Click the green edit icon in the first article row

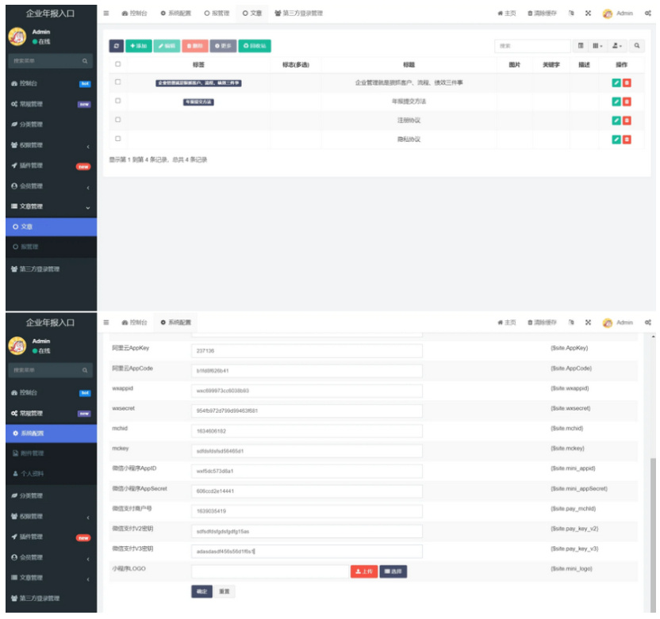coord(616,83)
